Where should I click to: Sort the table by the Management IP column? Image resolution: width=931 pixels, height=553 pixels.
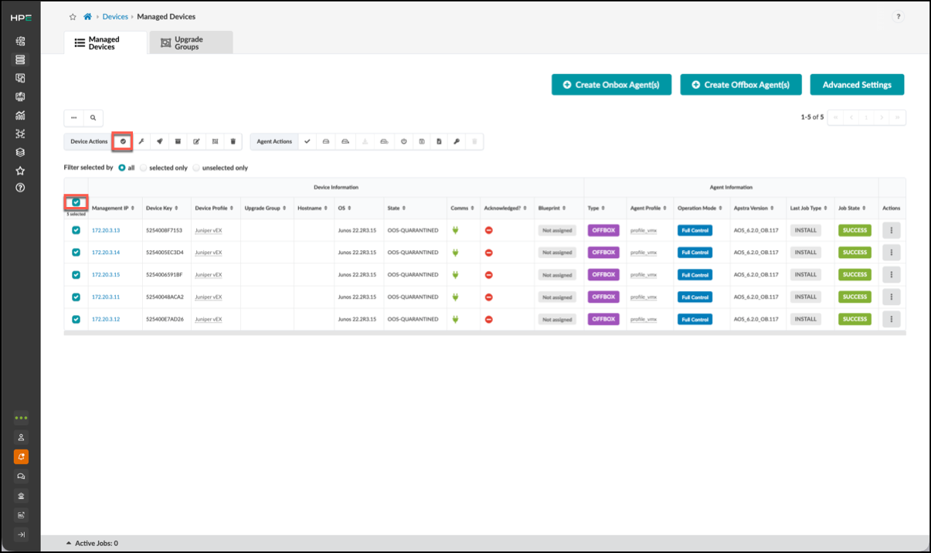pos(113,209)
